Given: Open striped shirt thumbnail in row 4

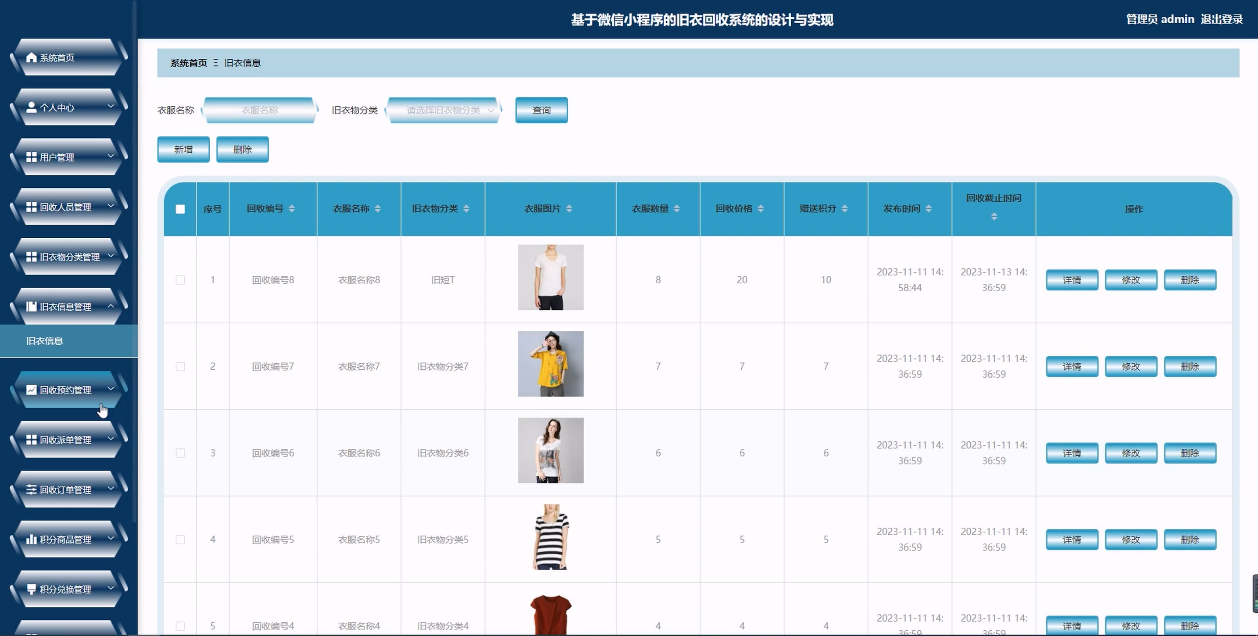Looking at the screenshot, I should coord(550,536).
